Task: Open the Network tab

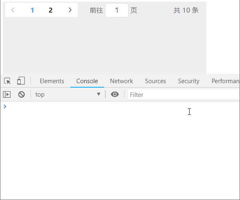Action: (x=122, y=81)
